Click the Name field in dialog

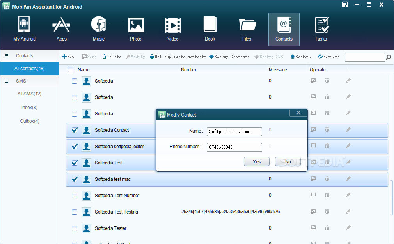coord(234,131)
